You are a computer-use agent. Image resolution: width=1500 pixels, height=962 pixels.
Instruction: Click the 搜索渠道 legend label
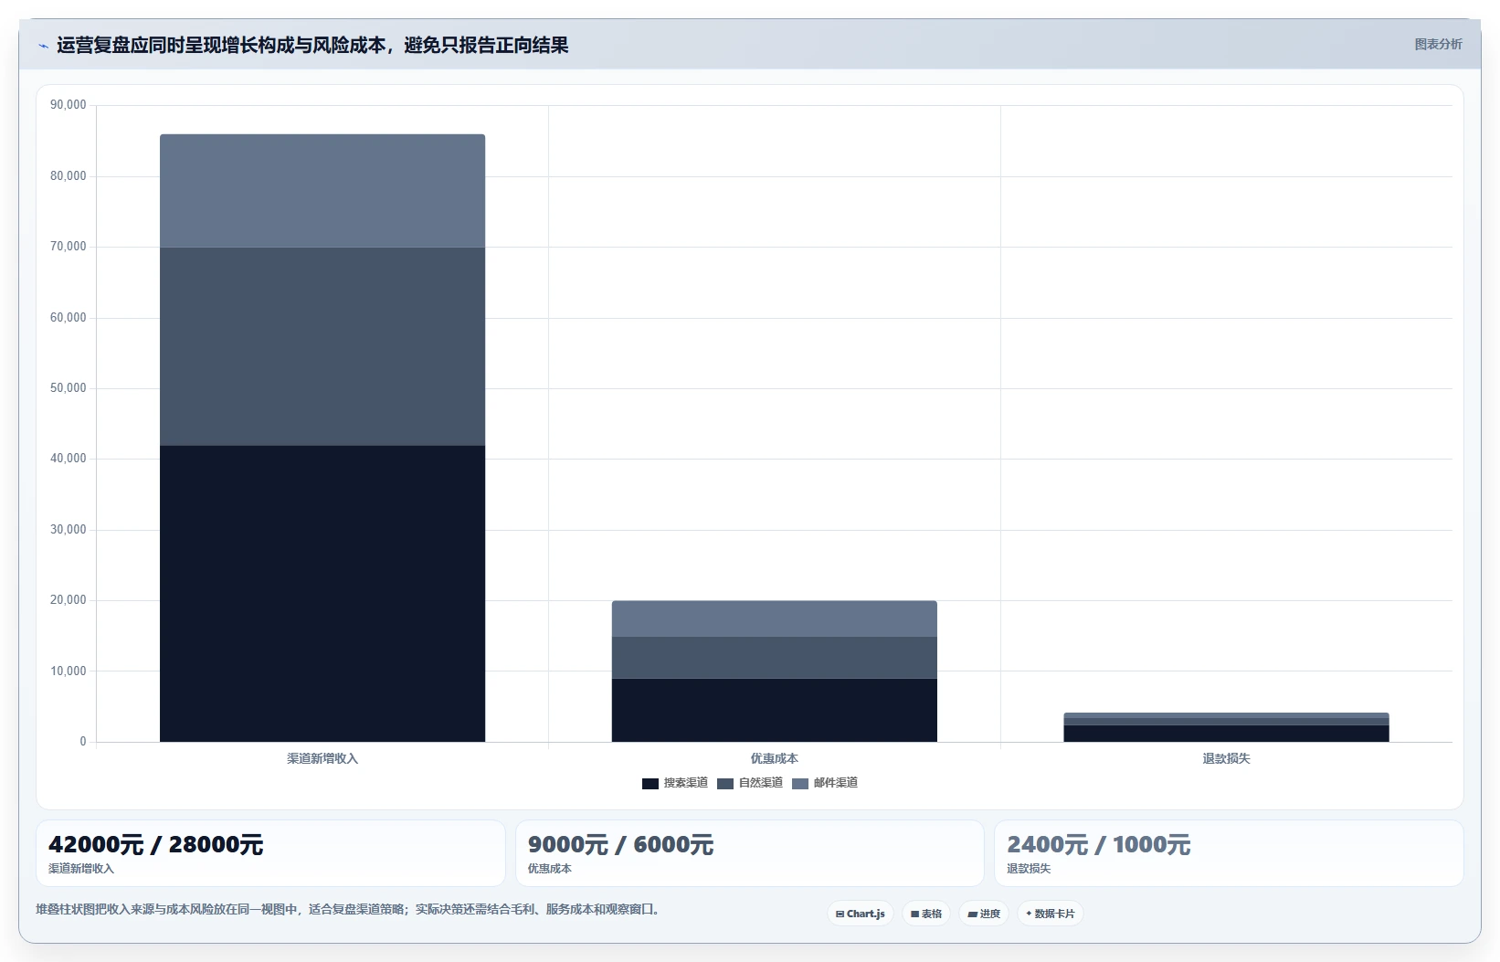coord(686,783)
